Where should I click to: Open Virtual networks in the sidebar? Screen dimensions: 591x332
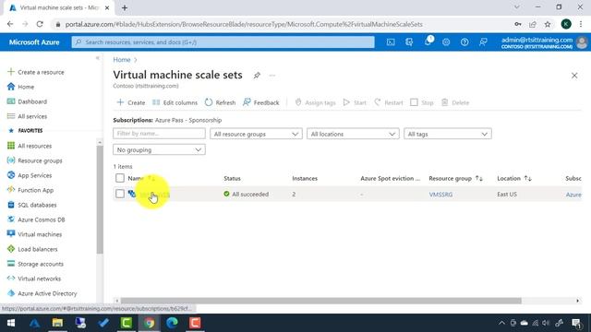34,279
